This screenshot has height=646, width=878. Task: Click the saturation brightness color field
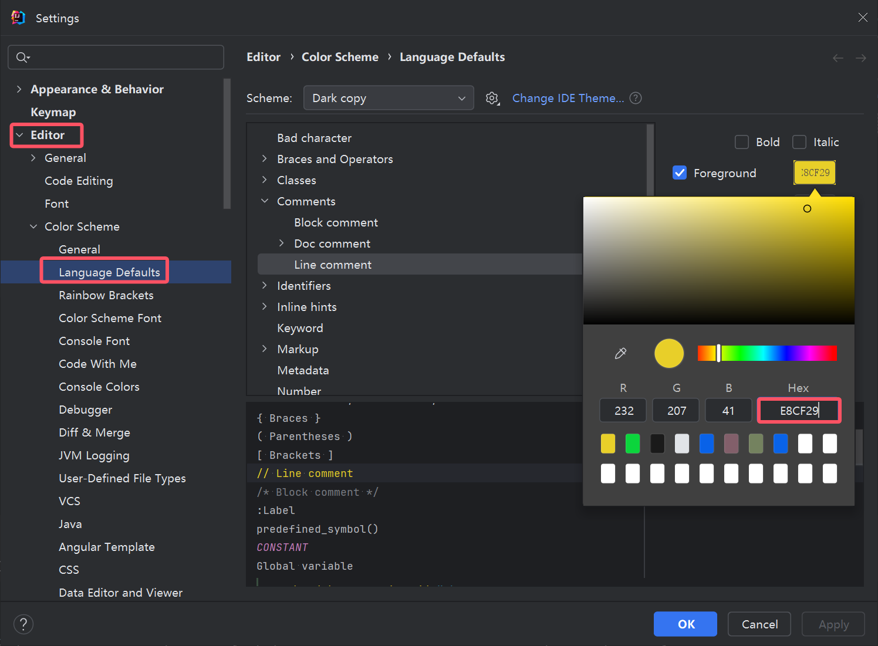[x=719, y=261]
